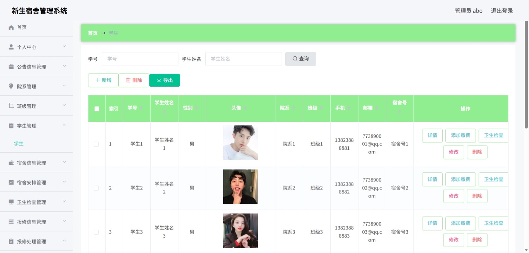Click the 查询 search button
The height and width of the screenshot is (253, 529).
click(300, 59)
